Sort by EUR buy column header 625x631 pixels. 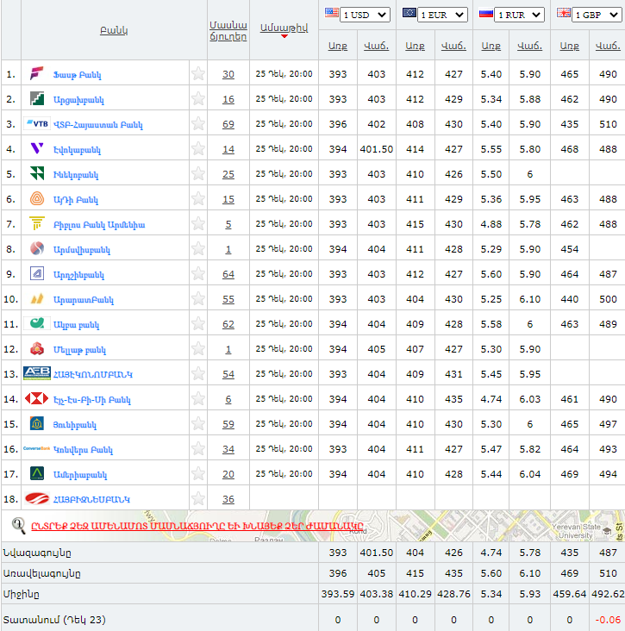point(415,46)
